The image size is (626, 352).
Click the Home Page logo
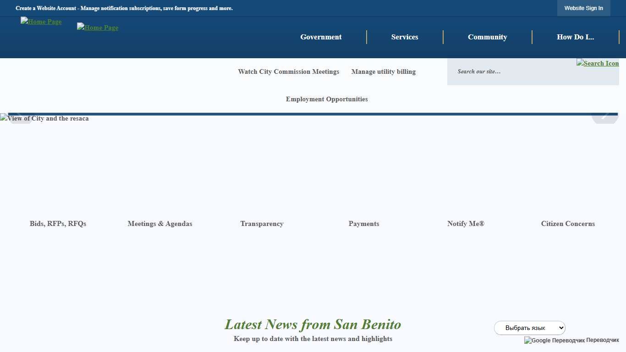[x=41, y=22]
